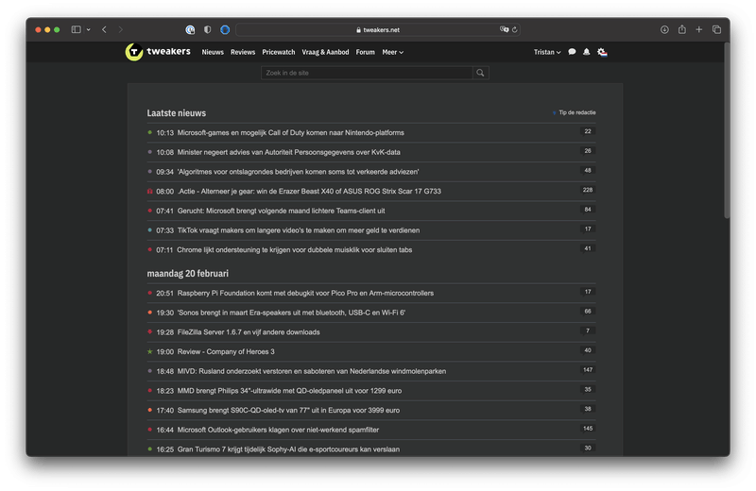Screen dimensions: 756x491
Task: Open the messages speech bubble icon
Action: coord(572,52)
